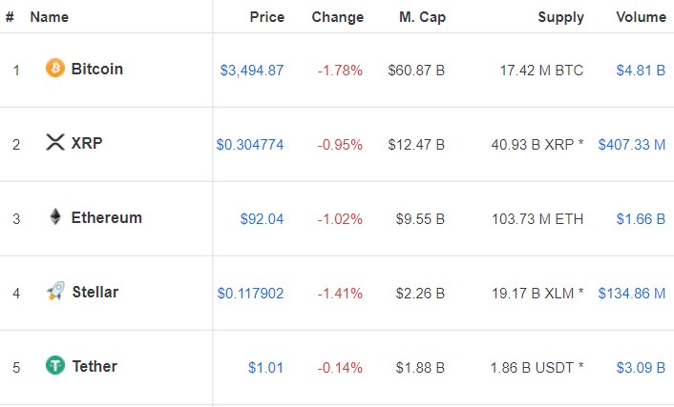674x407 pixels.
Task: Click Bitcoin price $3,494.87
Action: coord(252,71)
